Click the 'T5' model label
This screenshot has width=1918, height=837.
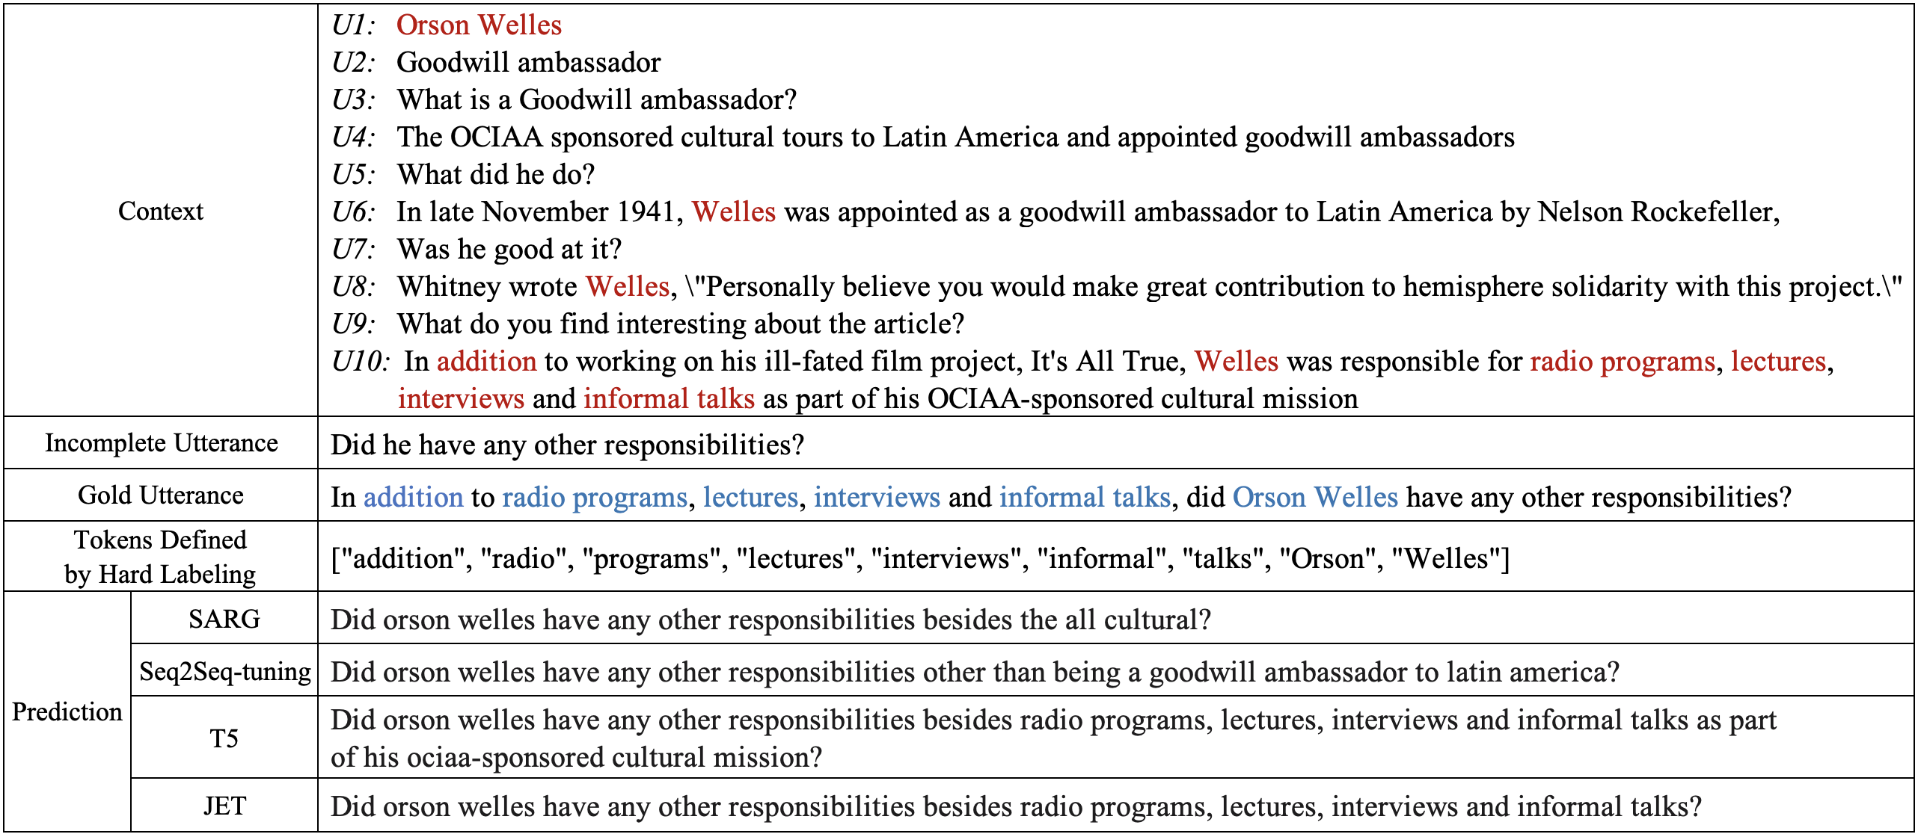[x=224, y=738]
